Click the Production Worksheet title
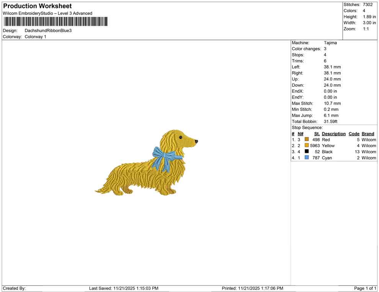 37,6
